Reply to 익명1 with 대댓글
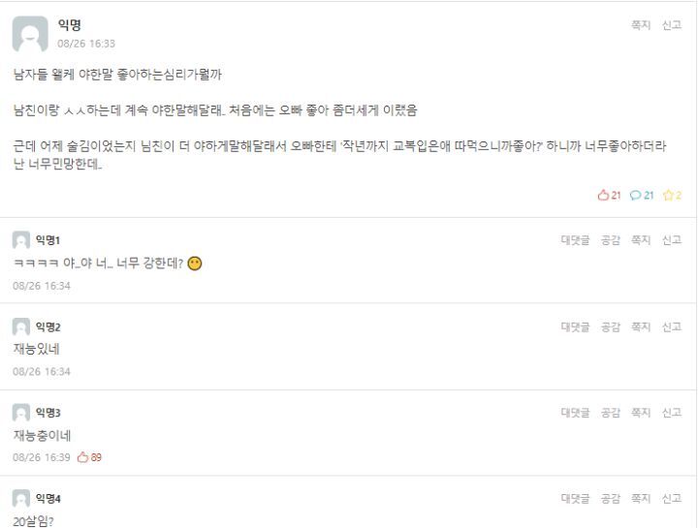The height and width of the screenshot is (528, 698). 575,240
